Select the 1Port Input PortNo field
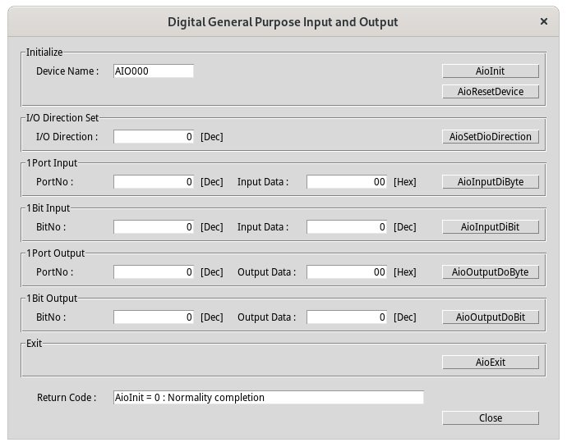The width and height of the screenshot is (567, 447). pos(154,182)
